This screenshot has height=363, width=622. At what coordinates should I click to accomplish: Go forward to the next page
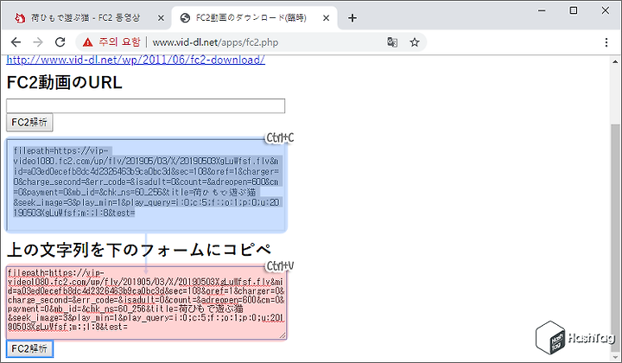pyautogui.click(x=38, y=42)
